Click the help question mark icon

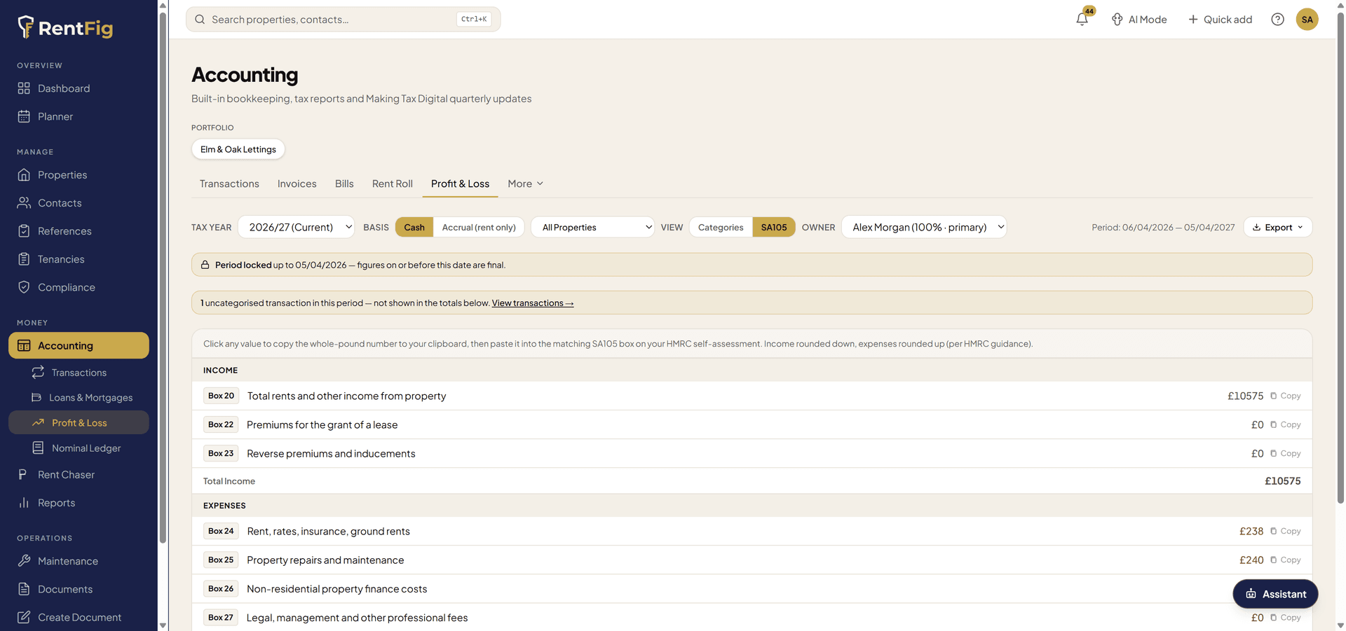click(1277, 20)
